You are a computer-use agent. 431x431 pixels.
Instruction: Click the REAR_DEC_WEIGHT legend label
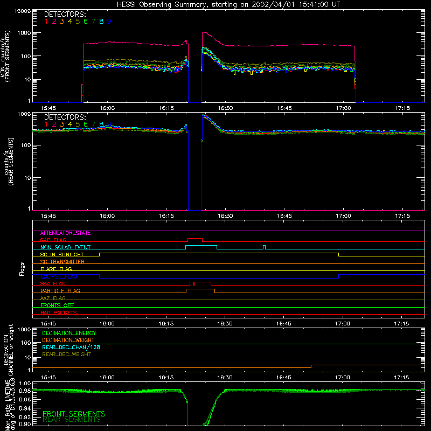[66, 354]
